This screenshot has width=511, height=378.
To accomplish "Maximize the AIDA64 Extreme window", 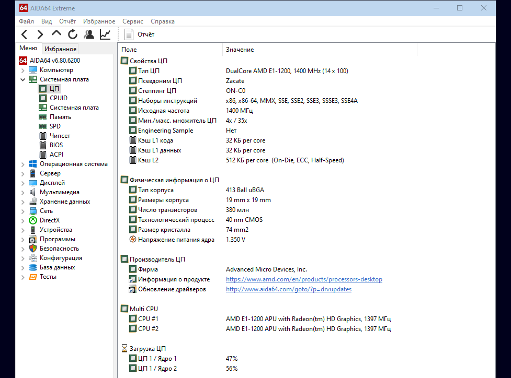I will [460, 8].
